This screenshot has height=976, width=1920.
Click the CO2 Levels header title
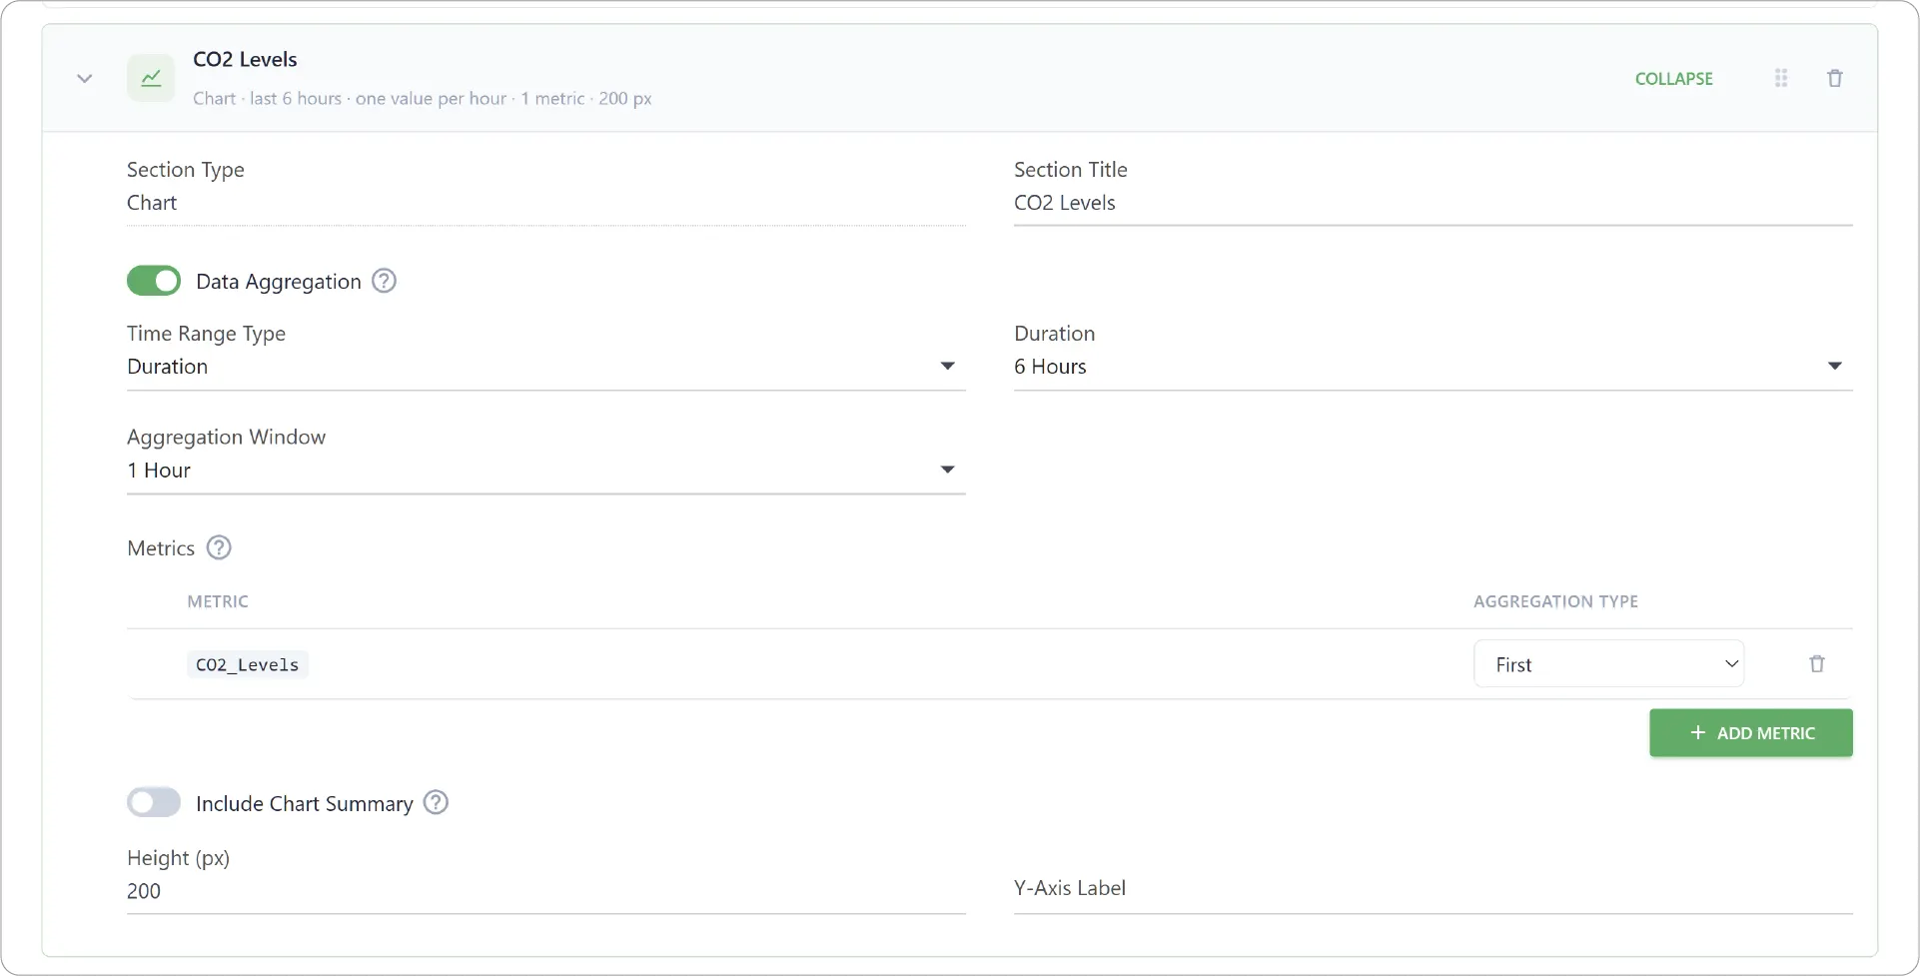[x=245, y=59]
